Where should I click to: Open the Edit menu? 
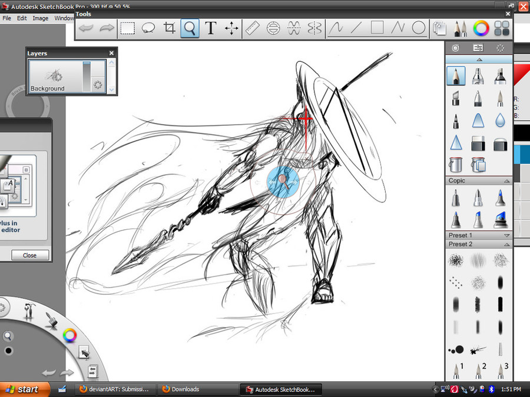(22, 18)
